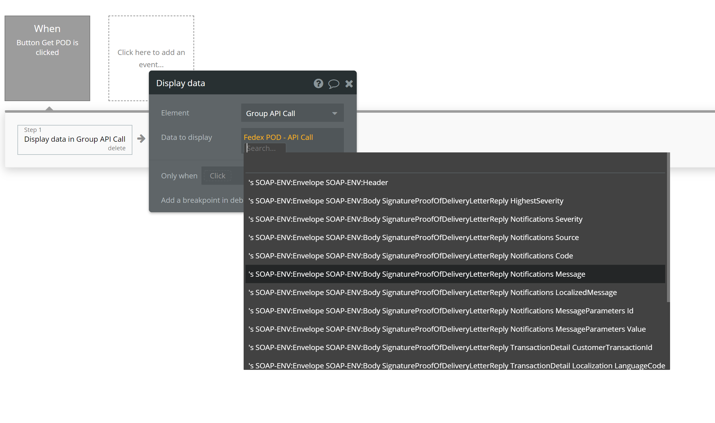This screenshot has width=715, height=423.
Task: Click here to add an event box
Action: coord(151,58)
